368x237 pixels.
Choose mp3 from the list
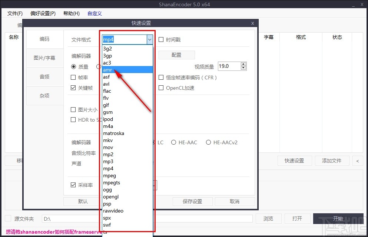127,161
